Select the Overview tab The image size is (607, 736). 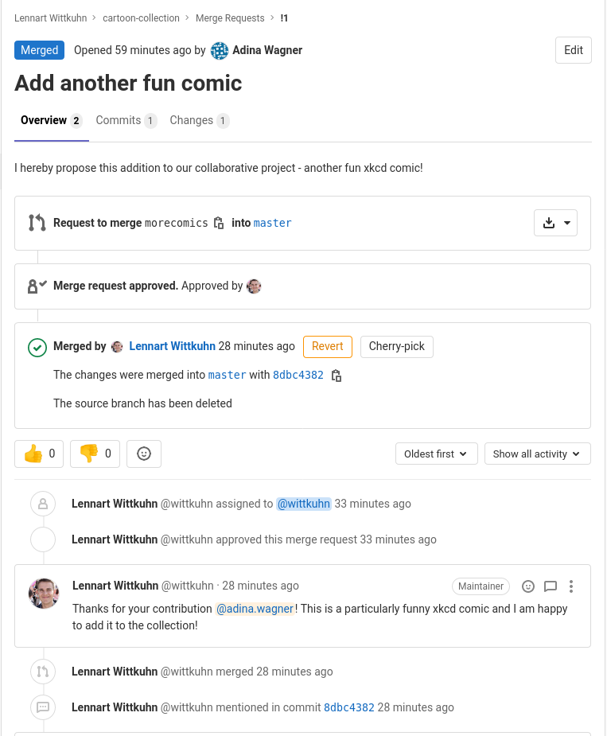tap(51, 121)
